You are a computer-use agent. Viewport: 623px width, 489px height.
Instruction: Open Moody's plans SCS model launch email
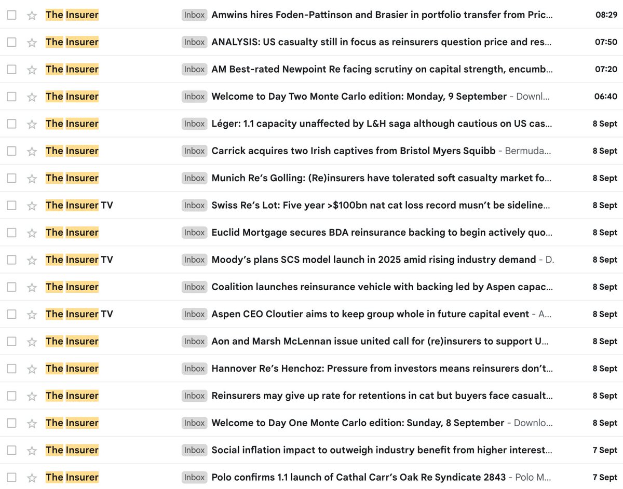[374, 260]
